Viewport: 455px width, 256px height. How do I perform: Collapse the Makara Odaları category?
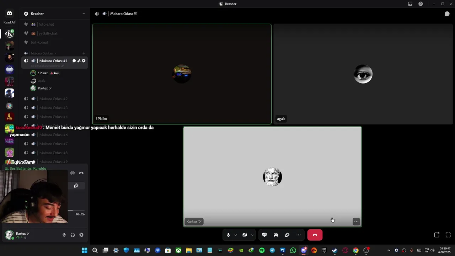click(x=44, y=53)
